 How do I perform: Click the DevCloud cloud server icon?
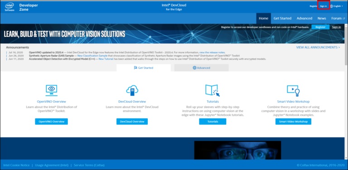click(x=132, y=90)
